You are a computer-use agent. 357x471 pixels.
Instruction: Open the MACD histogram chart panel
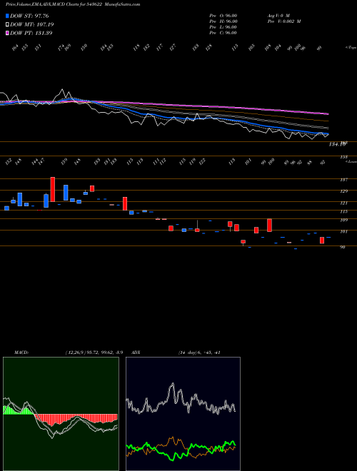[61, 414]
